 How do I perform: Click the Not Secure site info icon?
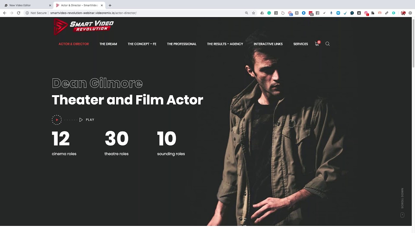(27, 13)
